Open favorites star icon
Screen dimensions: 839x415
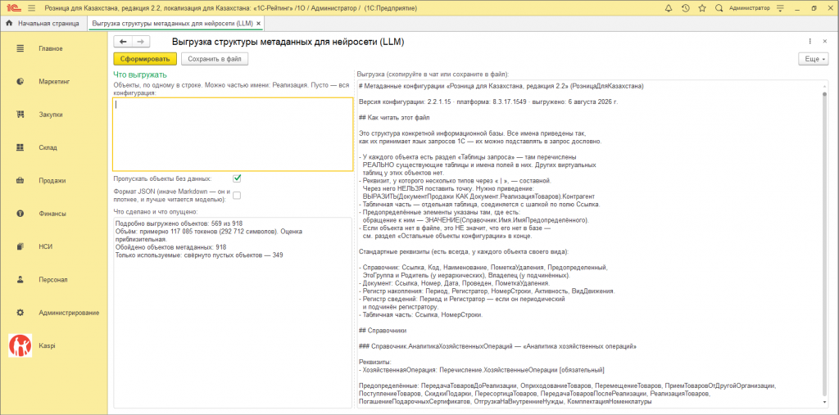(702, 8)
